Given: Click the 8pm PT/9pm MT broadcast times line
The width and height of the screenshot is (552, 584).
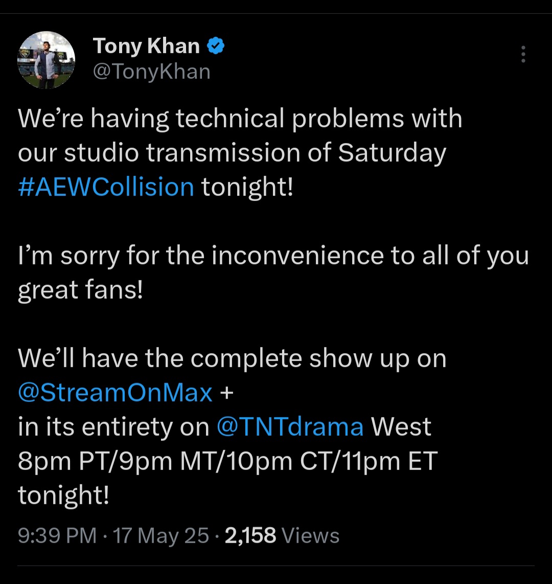Looking at the screenshot, I should [227, 461].
